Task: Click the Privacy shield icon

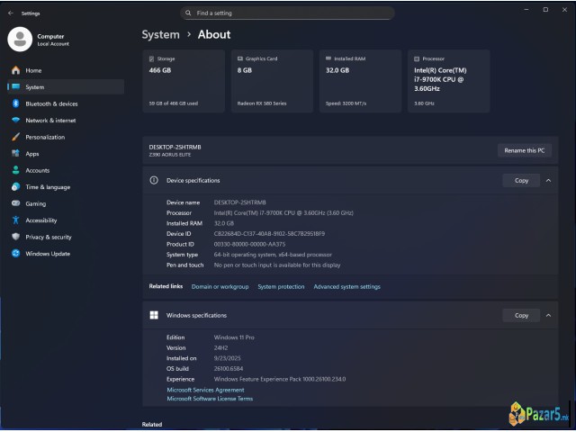Action: click(16, 237)
